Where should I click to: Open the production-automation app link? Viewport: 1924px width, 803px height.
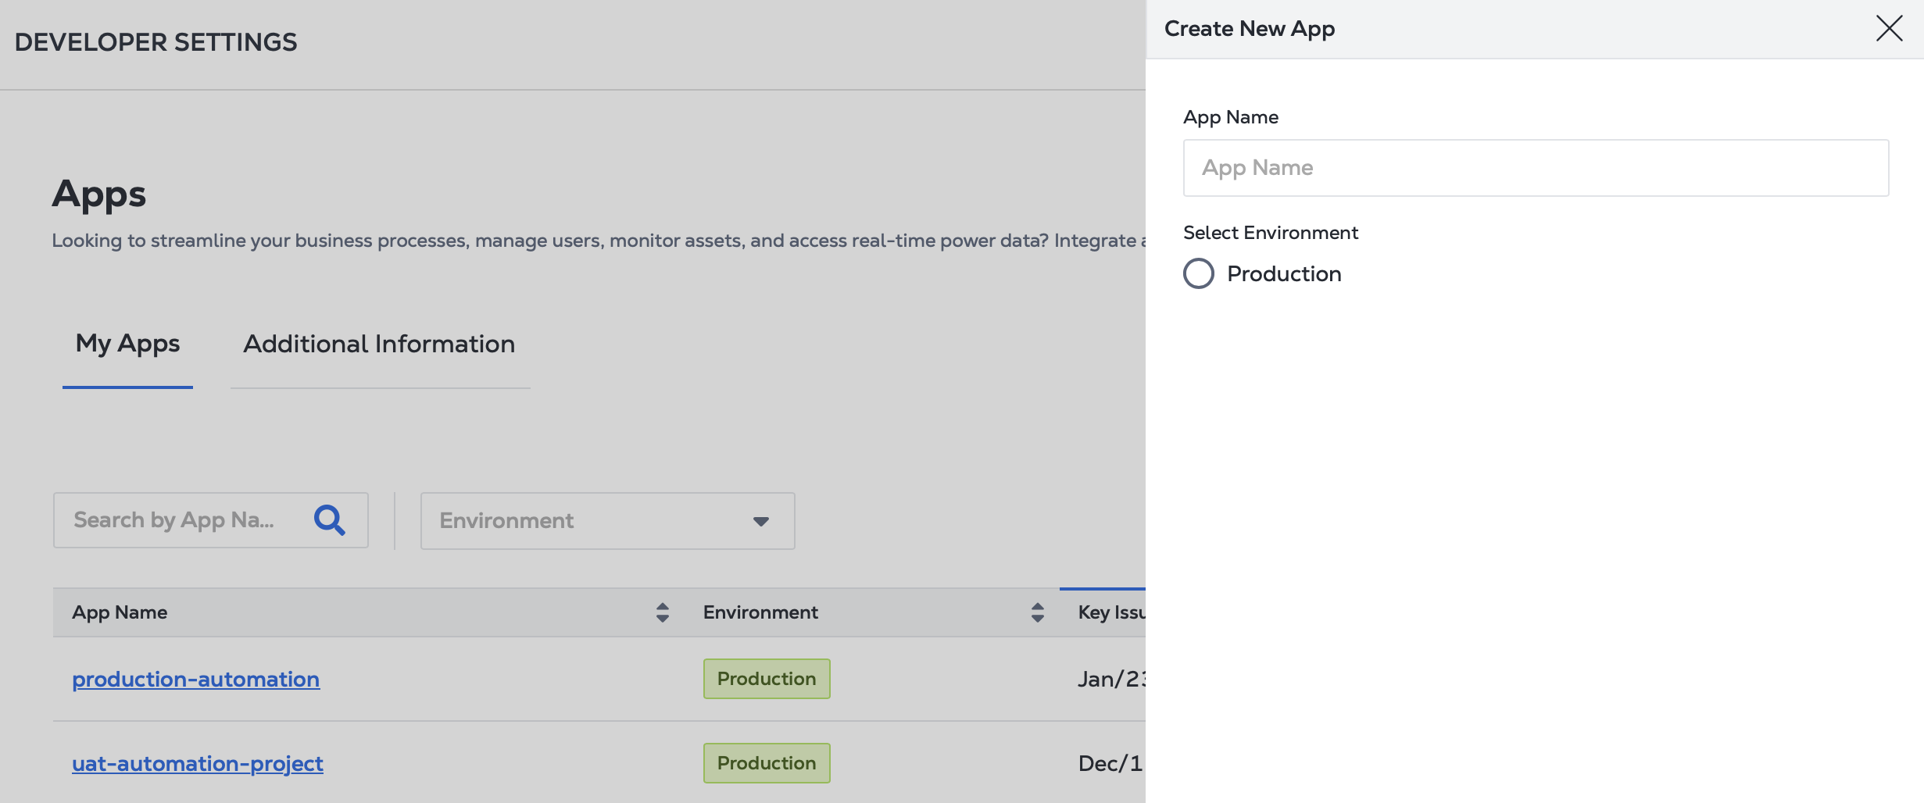195,680
